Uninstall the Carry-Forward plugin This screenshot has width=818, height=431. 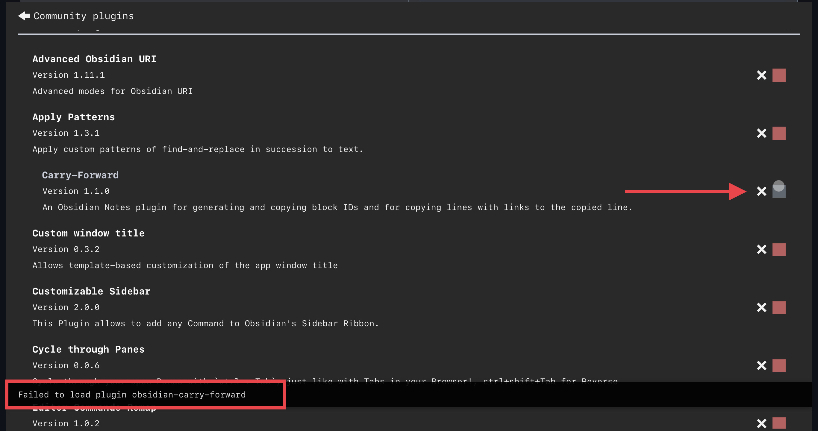pos(761,191)
